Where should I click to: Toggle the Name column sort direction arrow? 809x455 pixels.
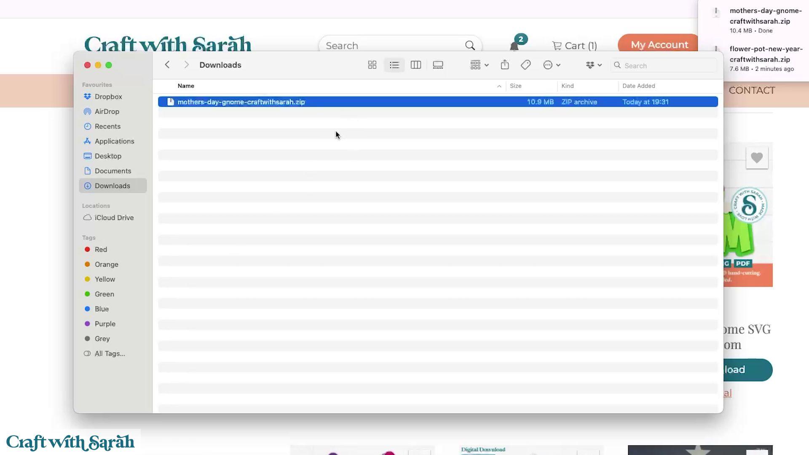499,86
